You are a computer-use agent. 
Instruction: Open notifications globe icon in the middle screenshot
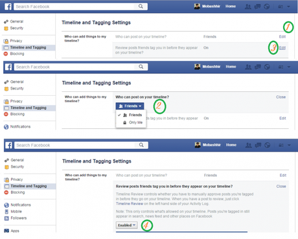(x=267, y=67)
